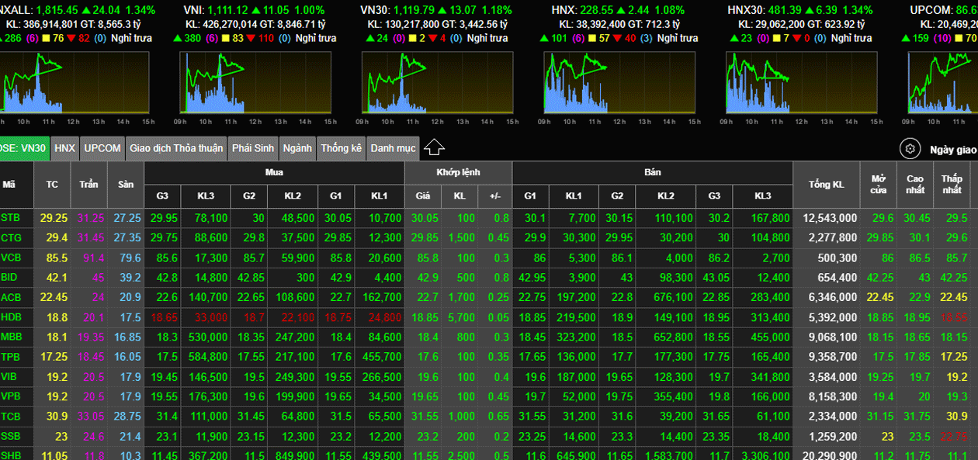
Task: Open the Phái Sinh tab
Action: click(253, 148)
